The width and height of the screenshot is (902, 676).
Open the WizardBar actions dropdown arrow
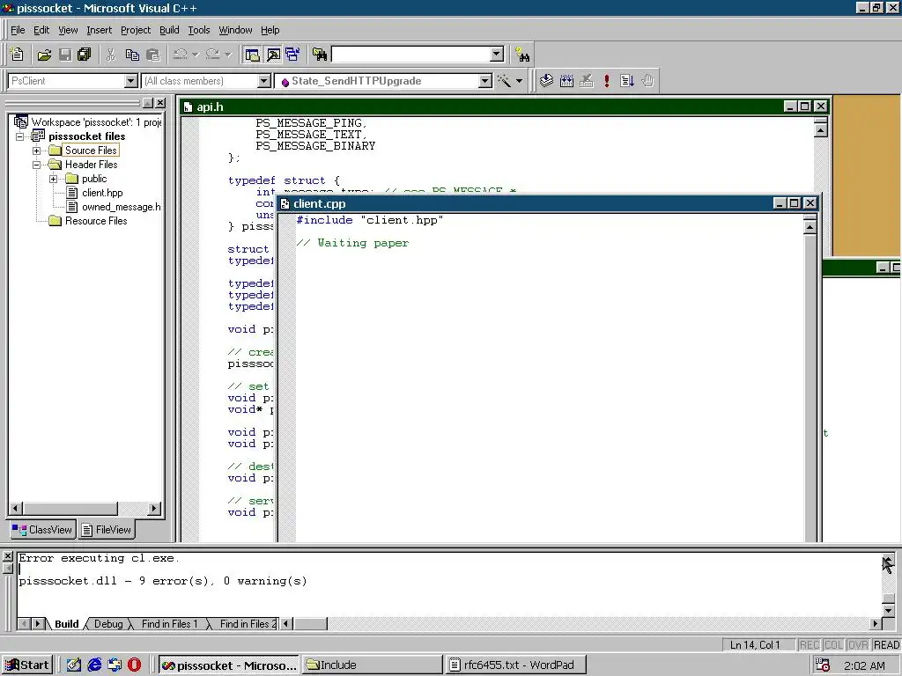pos(520,81)
